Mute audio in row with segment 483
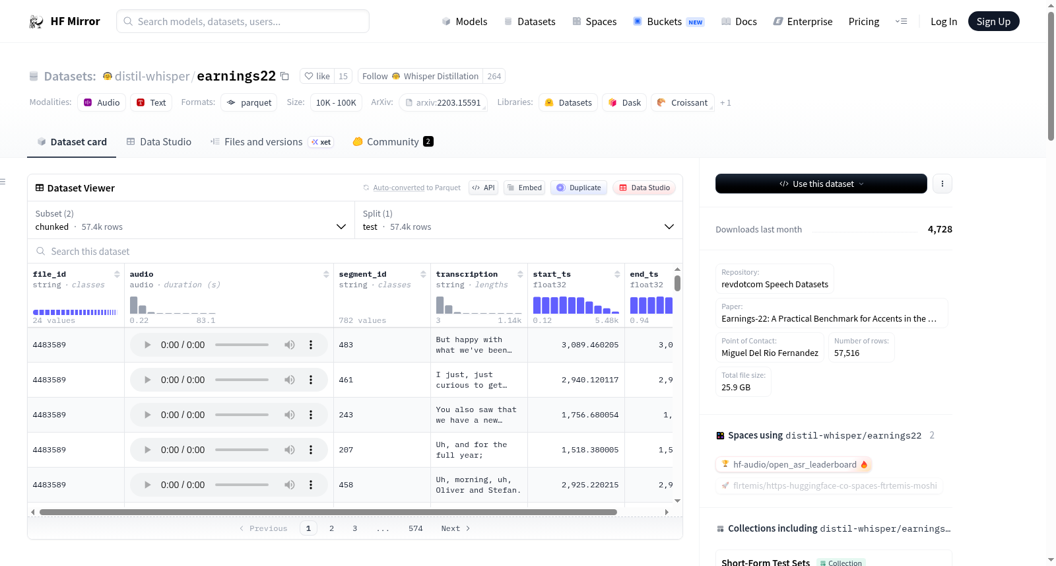 coord(290,345)
